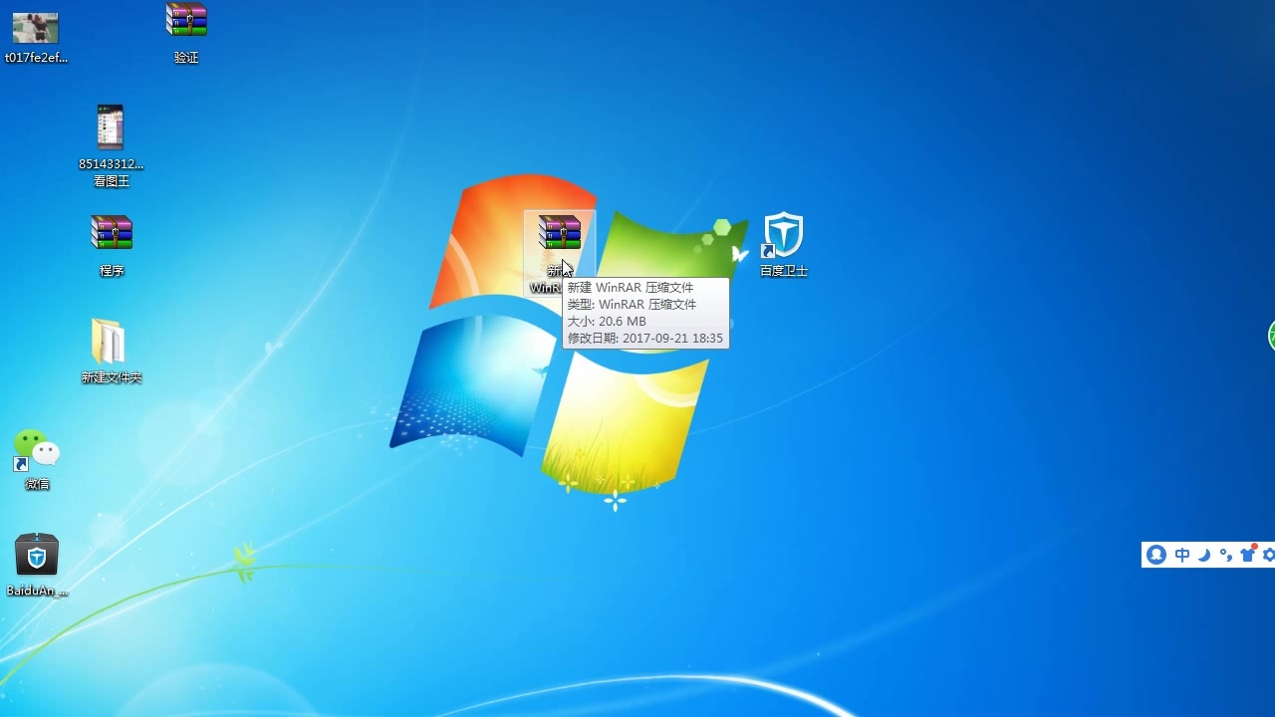Open the IME skin shirt icon
Viewport: 1275px width, 717px height.
(1247, 554)
